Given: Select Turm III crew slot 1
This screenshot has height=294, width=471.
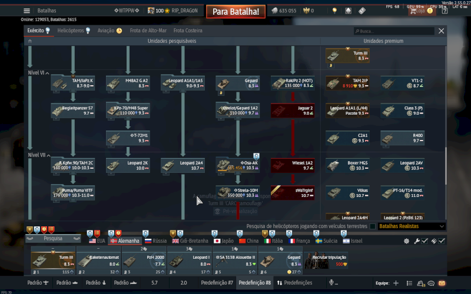Looking at the screenshot, I should pyautogui.click(x=53, y=260).
